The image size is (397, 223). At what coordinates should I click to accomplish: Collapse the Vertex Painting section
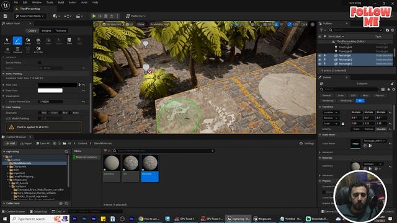point(4,74)
